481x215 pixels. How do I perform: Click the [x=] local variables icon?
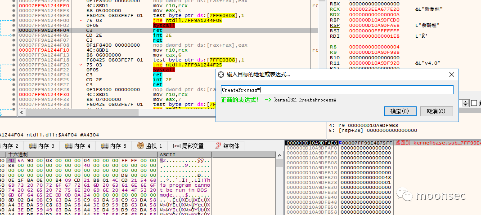point(177,146)
